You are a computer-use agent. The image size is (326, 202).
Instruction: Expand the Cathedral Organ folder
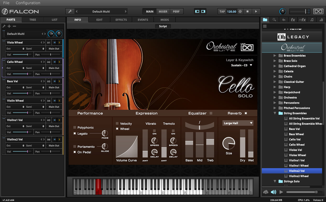point(275,66)
